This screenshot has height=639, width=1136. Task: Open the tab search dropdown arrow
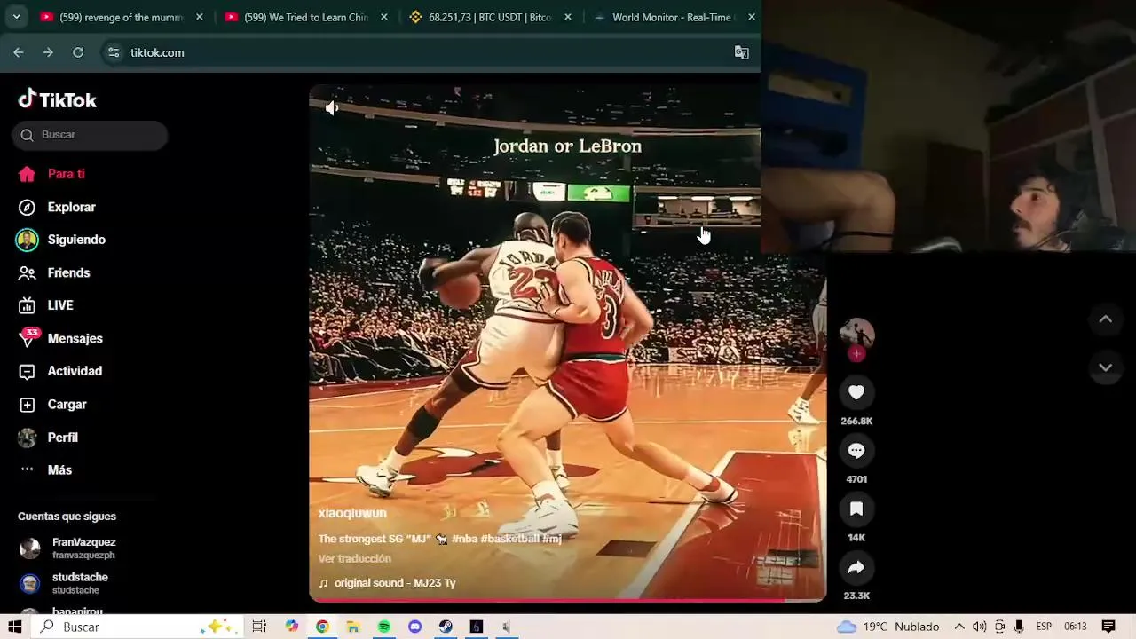16,17
